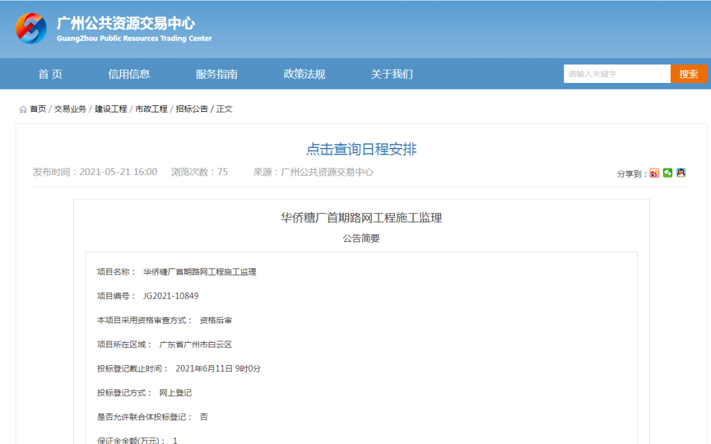Open the 信用信息 navigation item
This screenshot has height=444, width=711.
pyautogui.click(x=129, y=74)
